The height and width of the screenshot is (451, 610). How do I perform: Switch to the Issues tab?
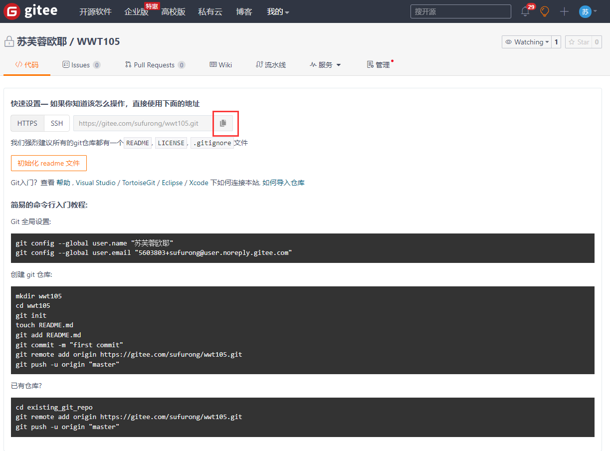pyautogui.click(x=81, y=65)
